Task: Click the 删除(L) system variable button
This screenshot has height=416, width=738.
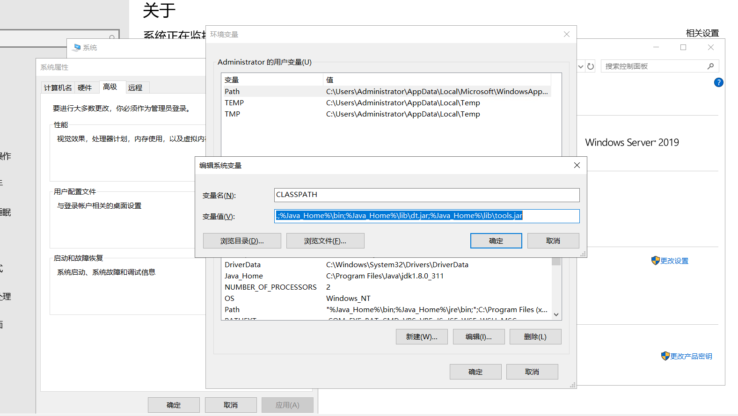Action: point(535,336)
